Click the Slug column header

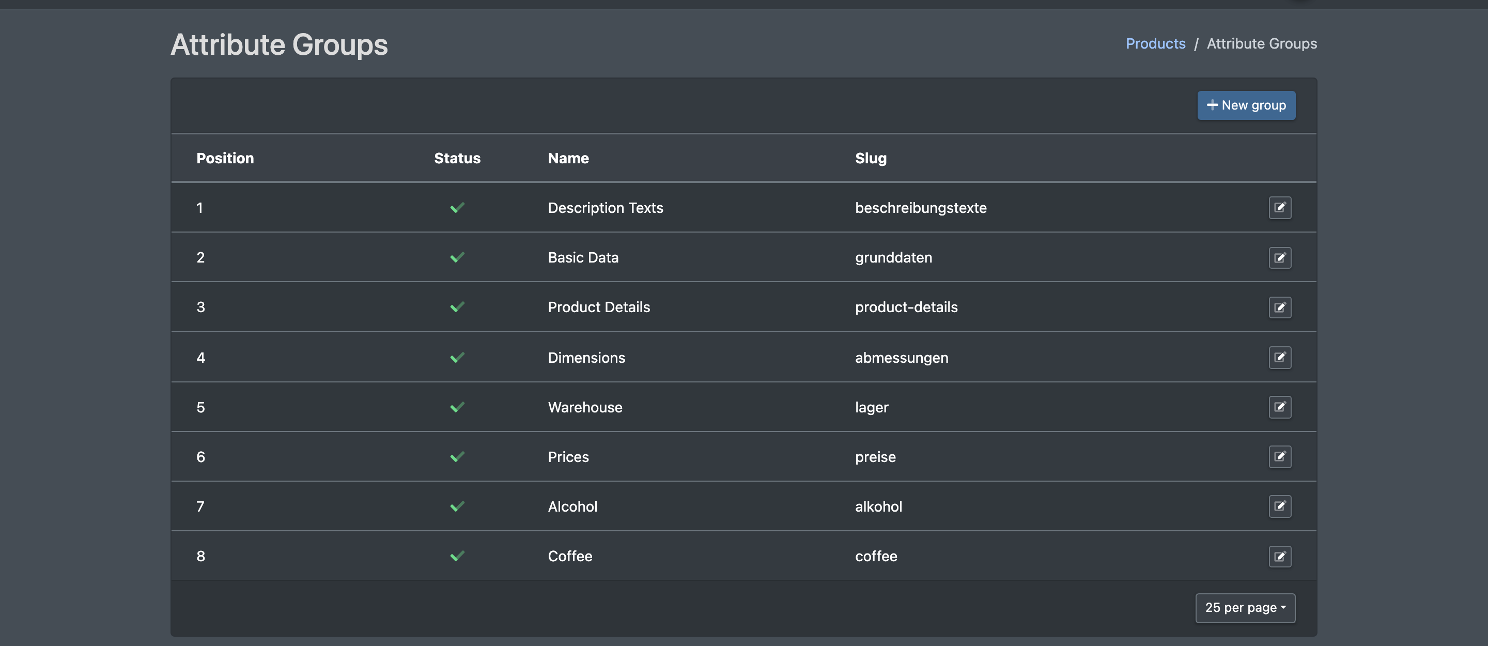click(x=871, y=158)
